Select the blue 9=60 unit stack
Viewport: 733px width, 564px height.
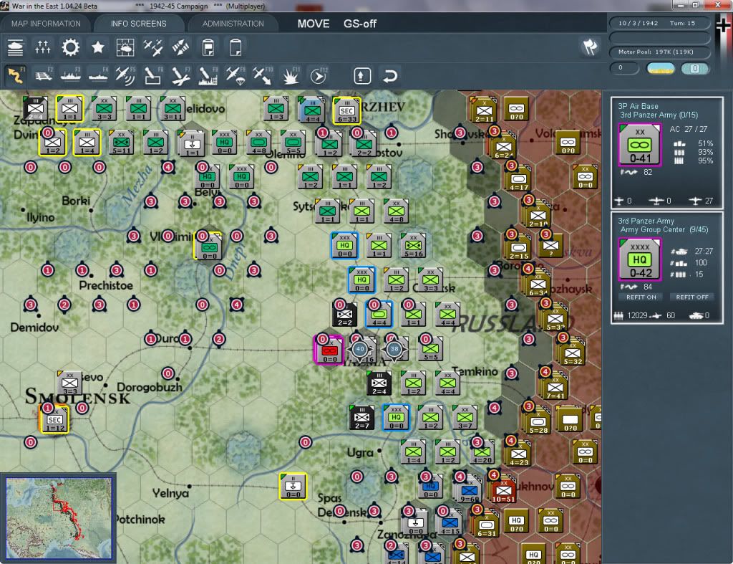[x=469, y=490]
